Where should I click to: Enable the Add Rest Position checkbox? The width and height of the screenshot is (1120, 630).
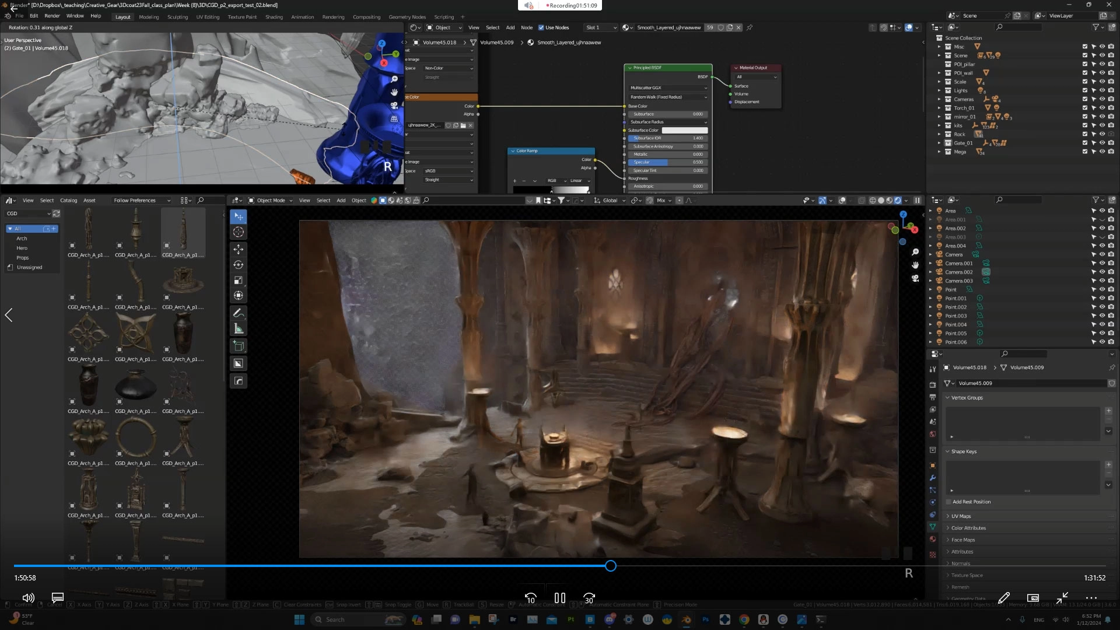tap(948, 502)
